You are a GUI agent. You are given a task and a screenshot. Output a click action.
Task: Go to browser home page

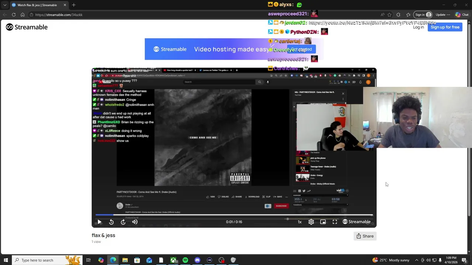(x=22, y=15)
